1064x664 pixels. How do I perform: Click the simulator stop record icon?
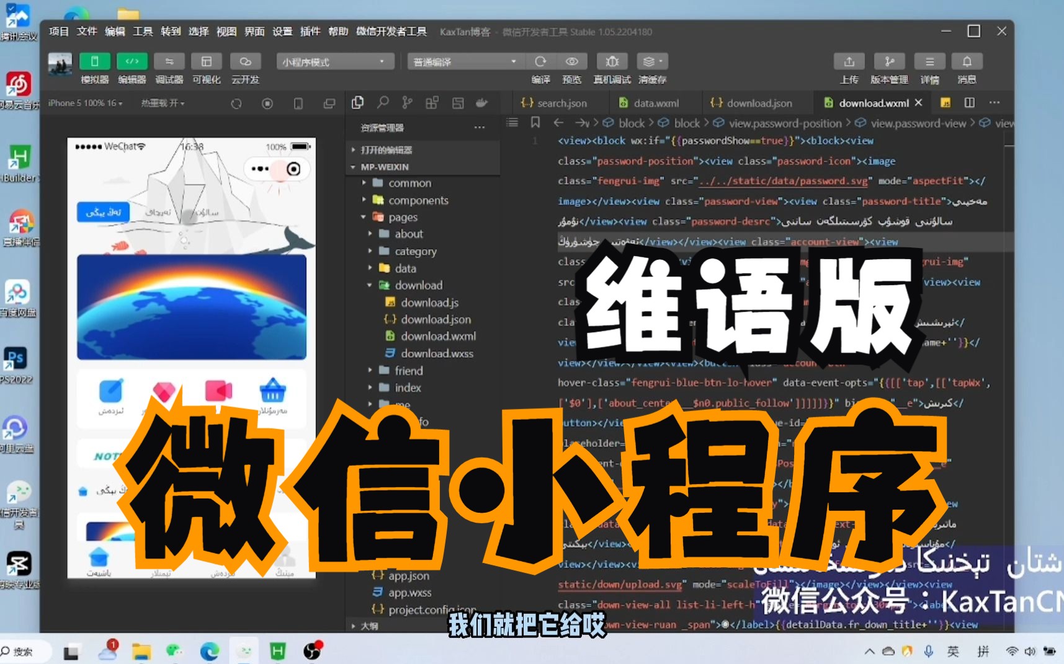point(267,104)
